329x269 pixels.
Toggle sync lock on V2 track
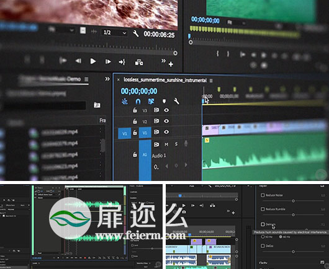pyautogui.click(x=156, y=121)
